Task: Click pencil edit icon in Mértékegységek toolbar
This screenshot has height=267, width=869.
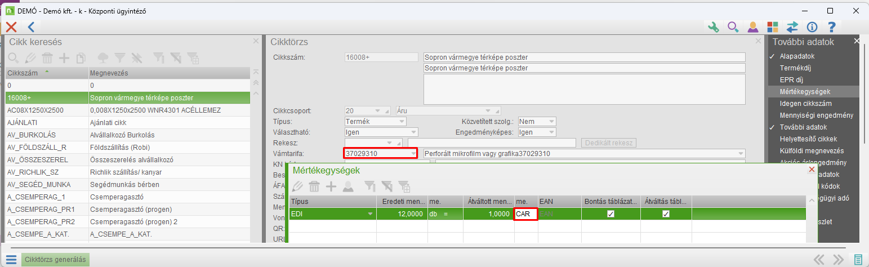Action: (x=297, y=186)
